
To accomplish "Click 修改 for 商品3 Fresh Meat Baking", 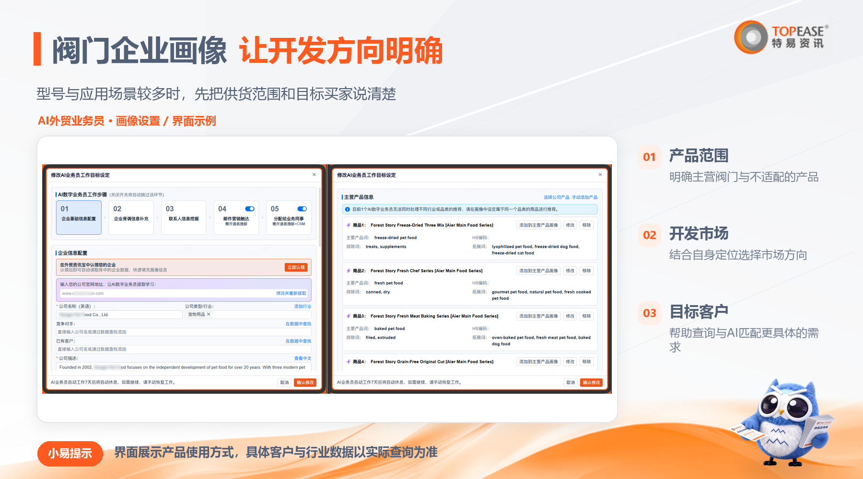I will tap(570, 316).
